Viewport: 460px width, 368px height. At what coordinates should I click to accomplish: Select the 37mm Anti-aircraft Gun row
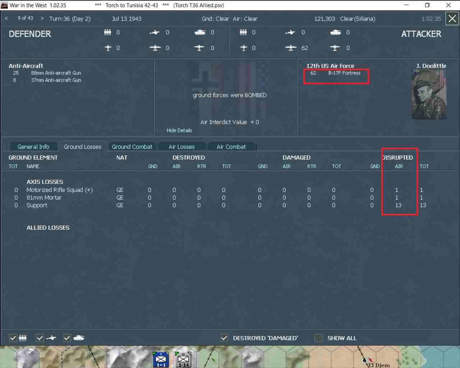(47, 80)
